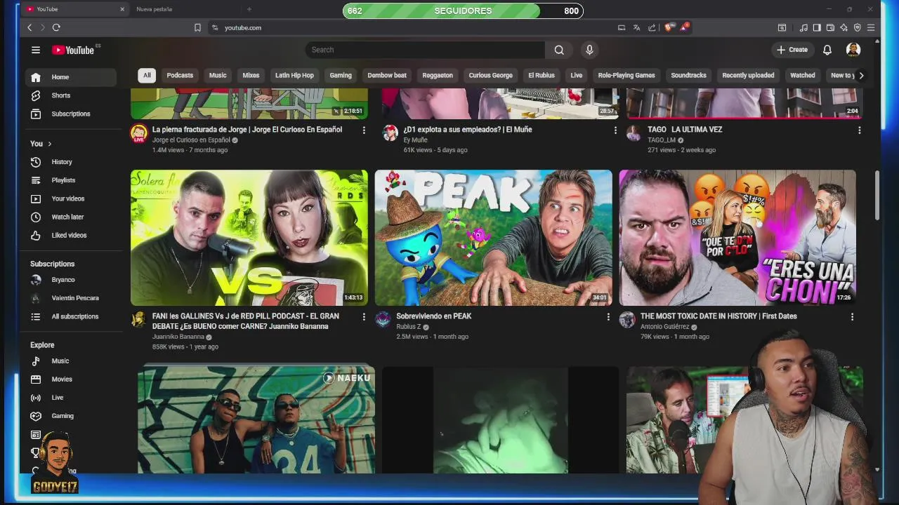Play the FANI les GALLINES VS thumbnail

(x=249, y=238)
